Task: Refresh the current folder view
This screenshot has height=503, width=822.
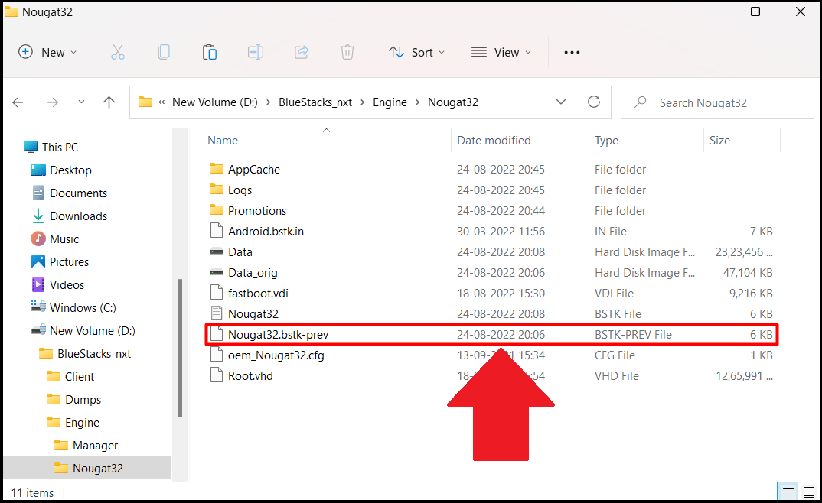Action: pyautogui.click(x=594, y=101)
